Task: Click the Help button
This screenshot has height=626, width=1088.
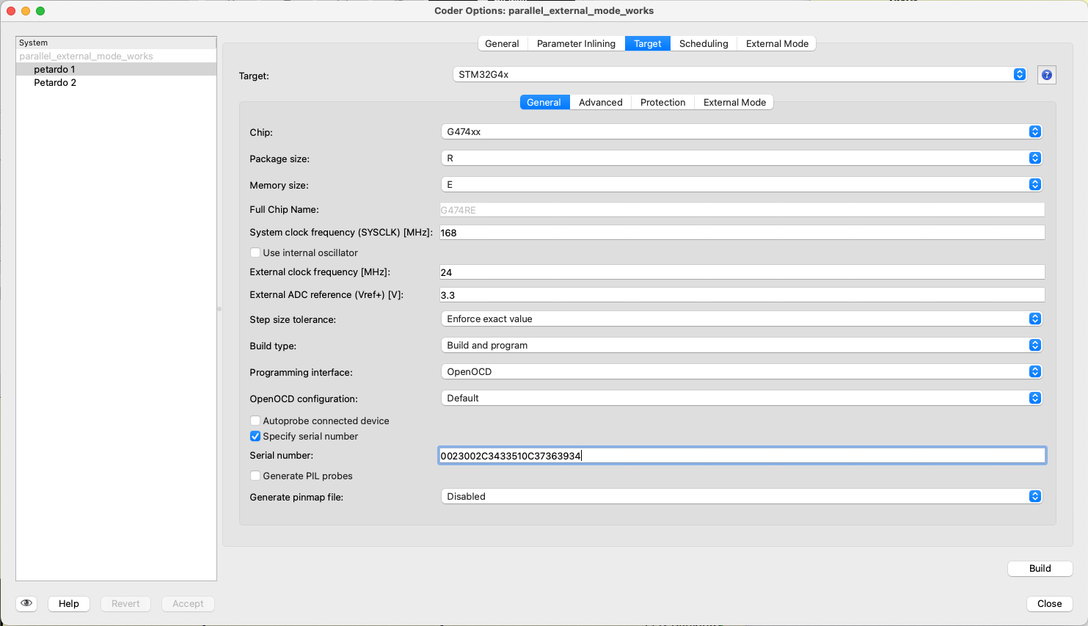Action: click(69, 603)
